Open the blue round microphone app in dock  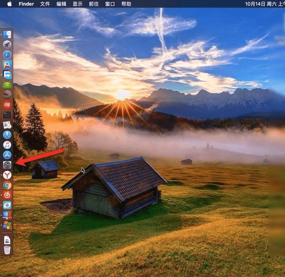pyautogui.click(x=7, y=135)
